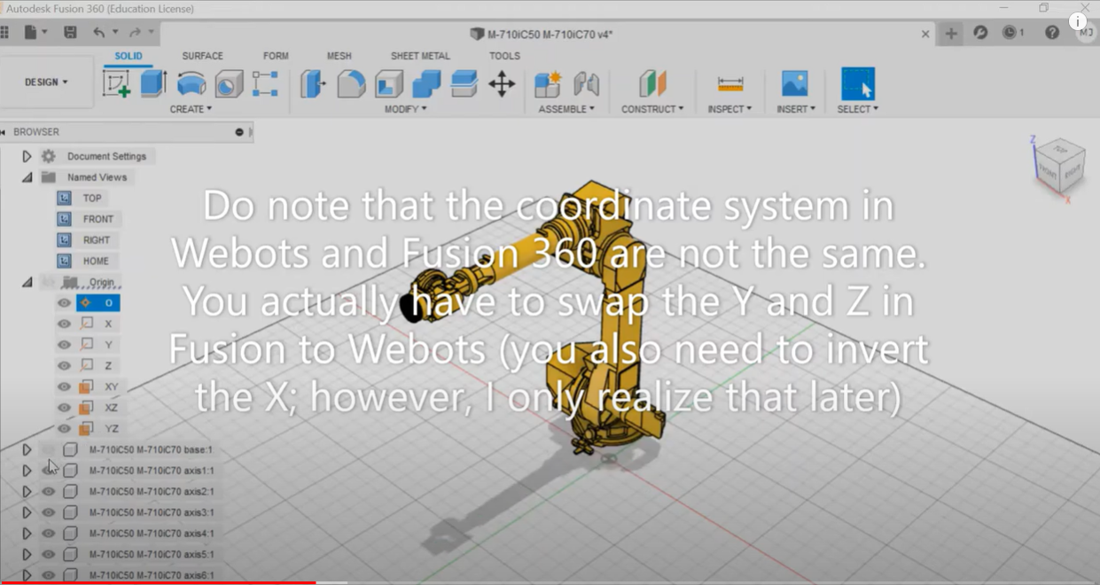Select the Insert image tool
This screenshot has width=1100, height=585.
(x=794, y=84)
